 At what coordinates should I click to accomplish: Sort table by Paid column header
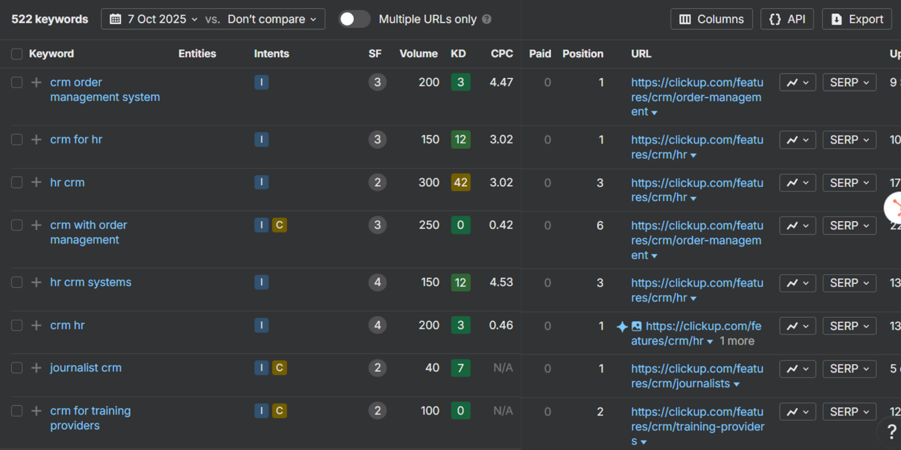(x=540, y=54)
